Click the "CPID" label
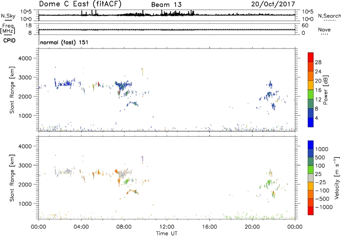Viewport: 341px width, 236px height. (9, 40)
